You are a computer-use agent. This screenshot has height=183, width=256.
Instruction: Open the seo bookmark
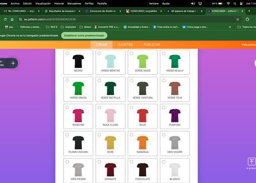point(9,27)
